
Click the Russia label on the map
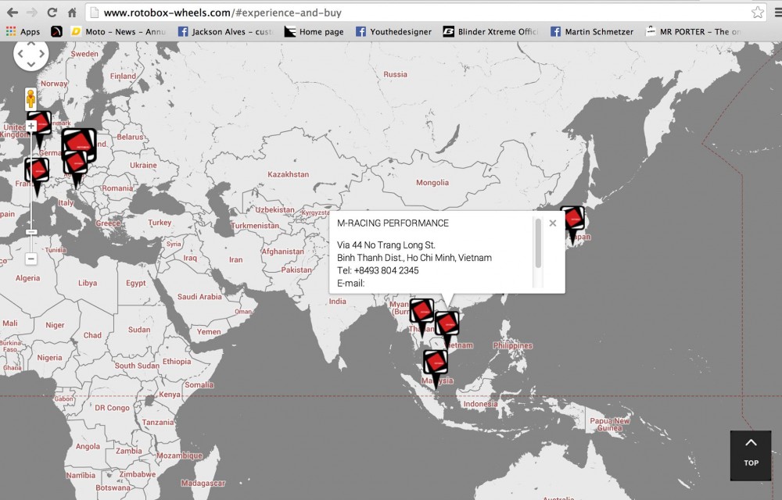pos(395,74)
